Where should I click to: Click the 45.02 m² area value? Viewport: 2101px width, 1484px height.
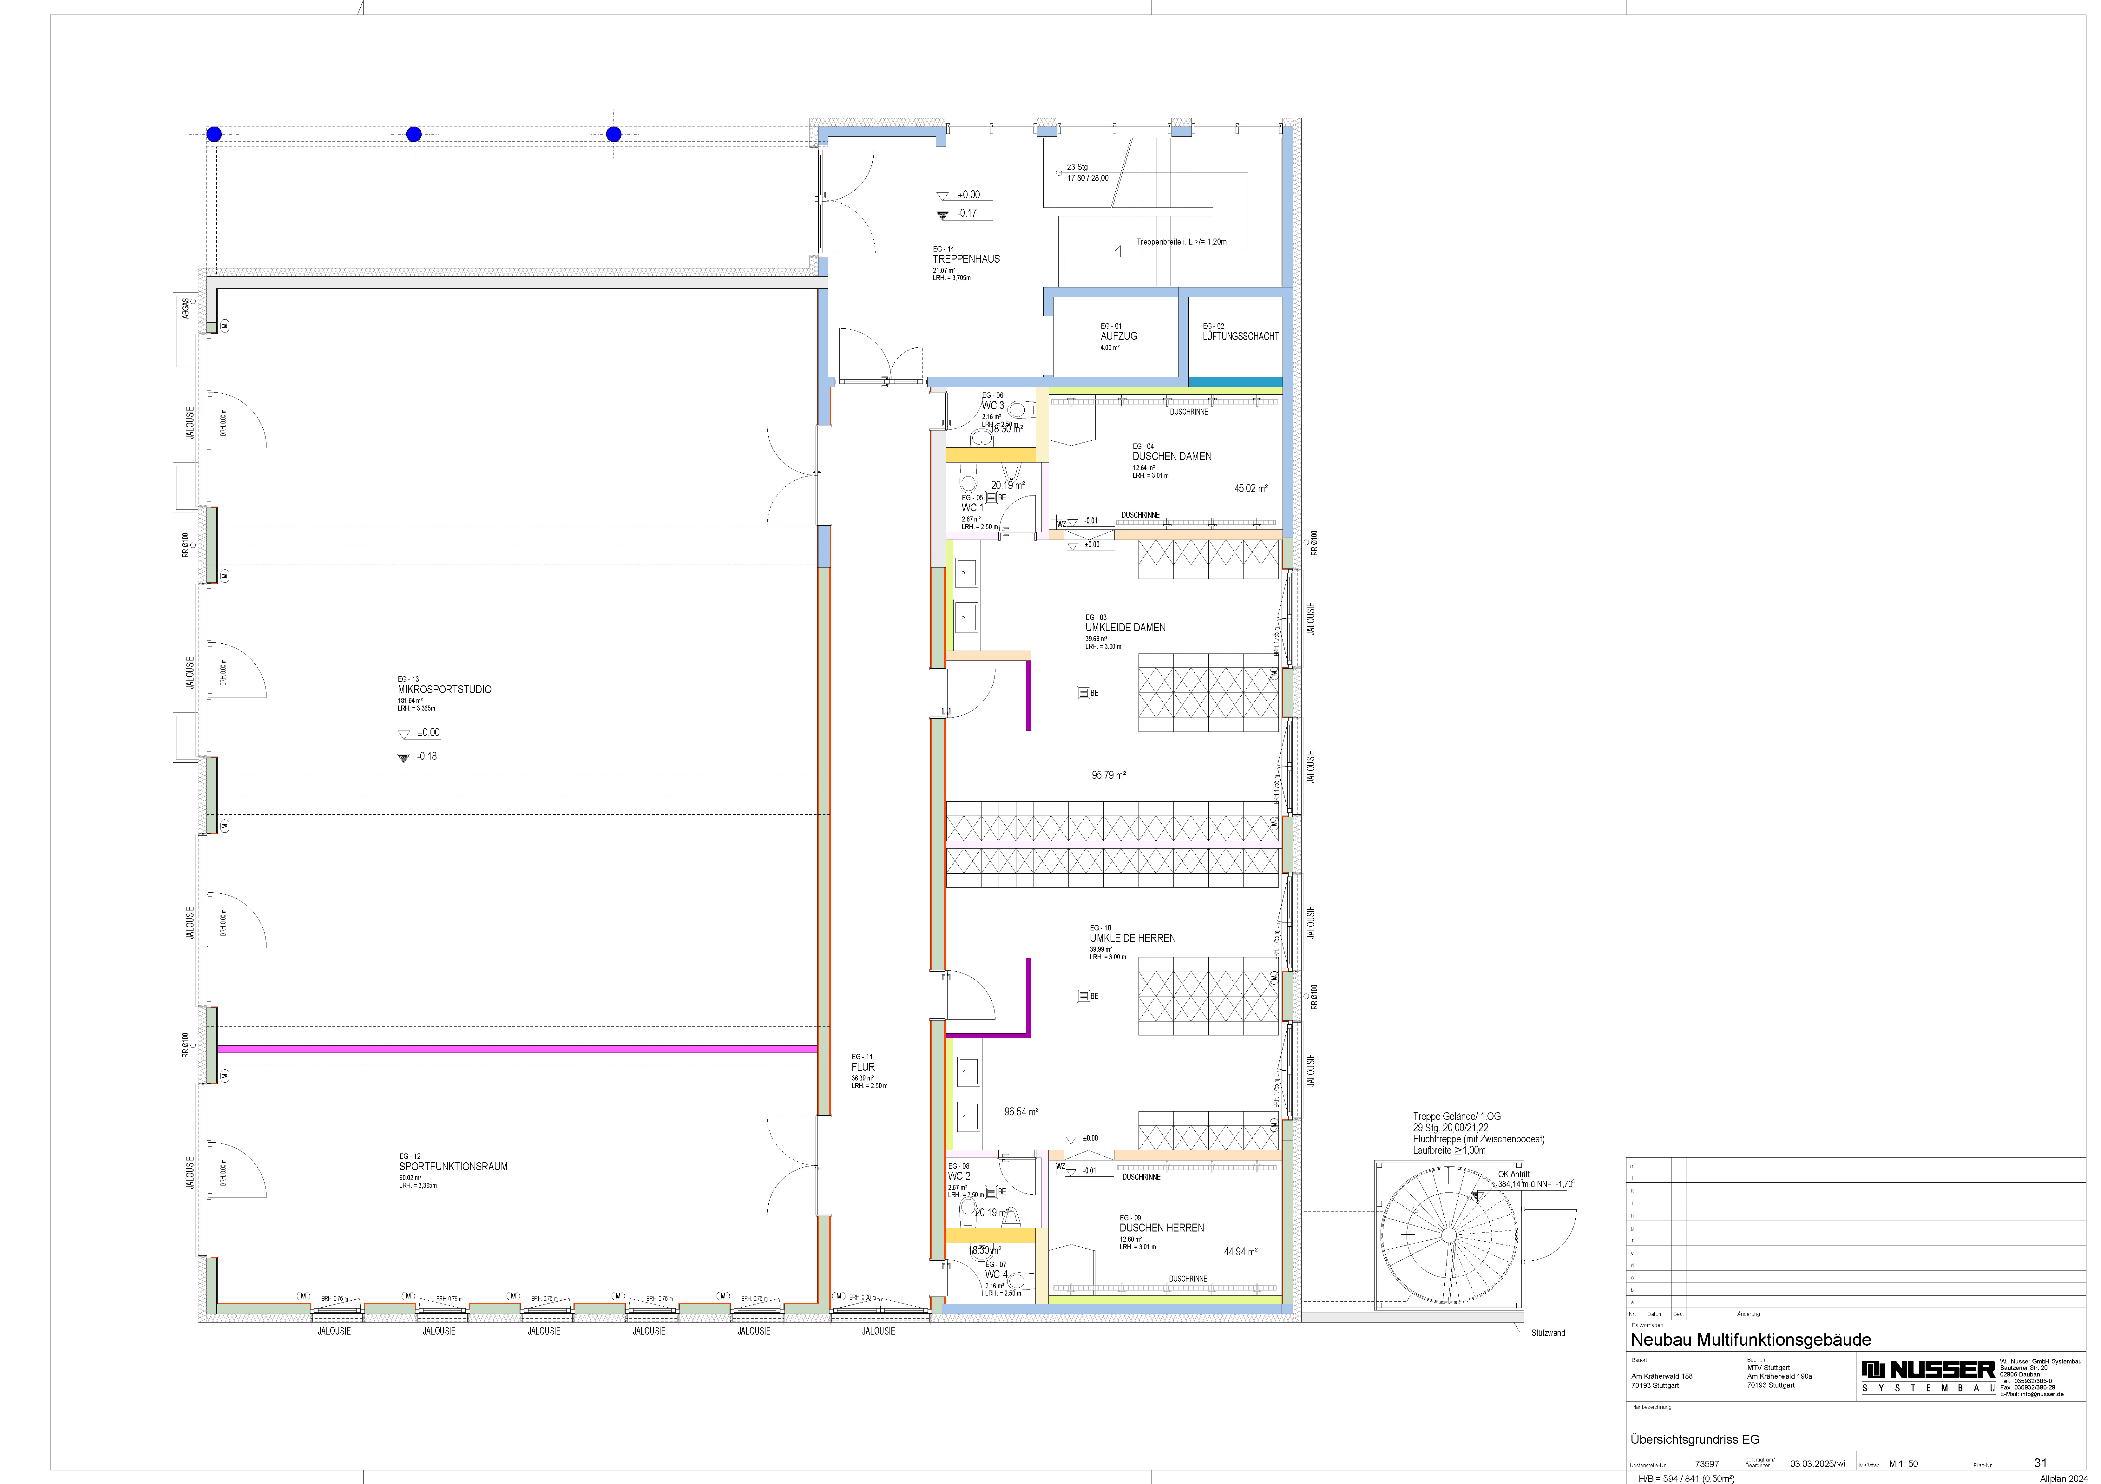[x=1251, y=489]
